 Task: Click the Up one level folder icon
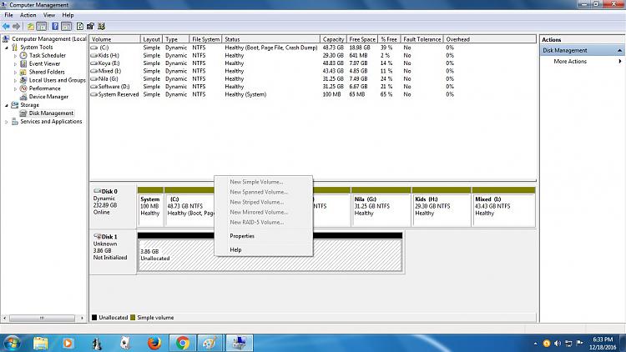pyautogui.click(x=30, y=27)
